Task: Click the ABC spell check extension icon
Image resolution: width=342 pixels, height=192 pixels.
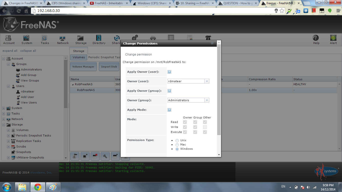Action: [290, 11]
